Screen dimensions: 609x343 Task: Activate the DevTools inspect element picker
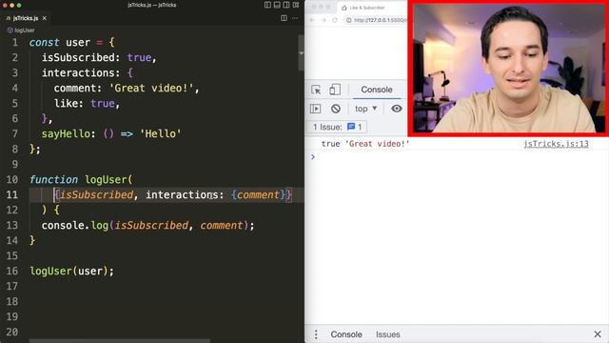[316, 90]
